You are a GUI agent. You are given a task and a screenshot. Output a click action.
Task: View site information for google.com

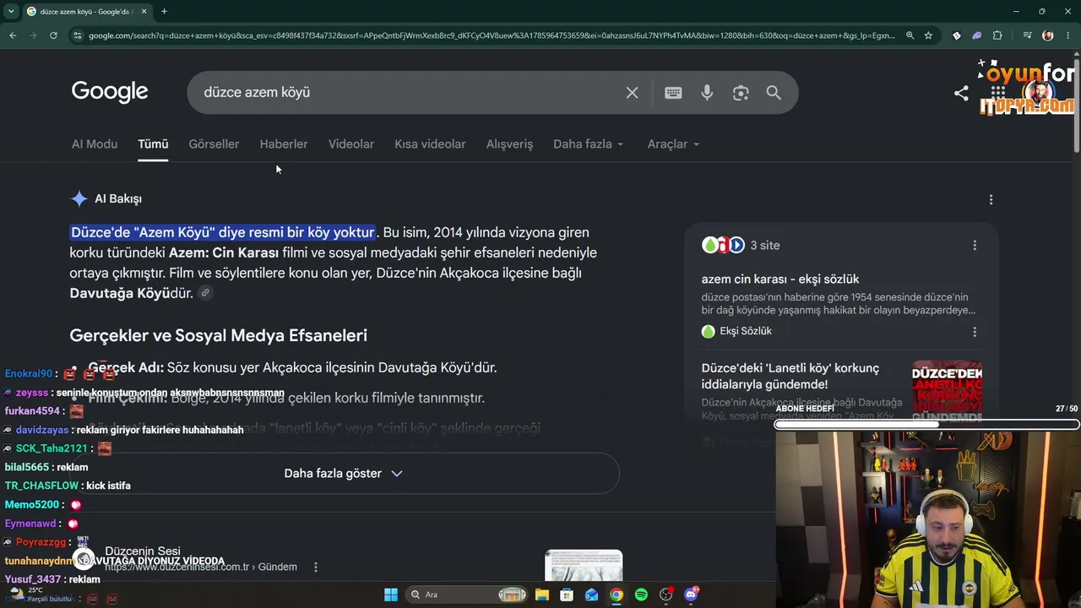coord(77,35)
